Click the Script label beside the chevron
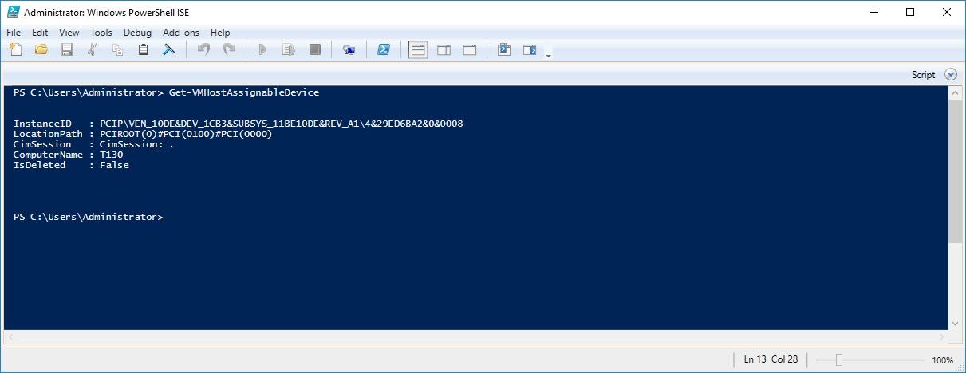This screenshot has width=966, height=373. pyautogui.click(x=923, y=74)
